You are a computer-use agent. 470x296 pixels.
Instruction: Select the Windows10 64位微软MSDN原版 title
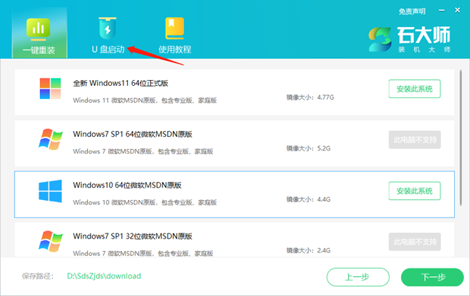coord(127,185)
